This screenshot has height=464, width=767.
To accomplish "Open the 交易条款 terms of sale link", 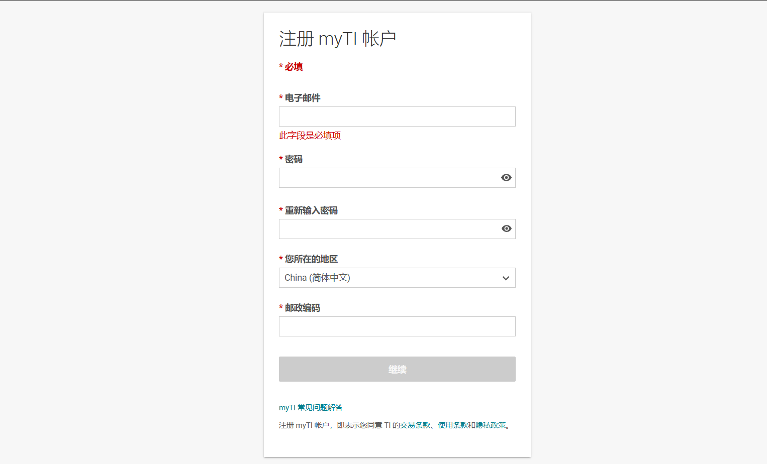I will click(x=415, y=425).
